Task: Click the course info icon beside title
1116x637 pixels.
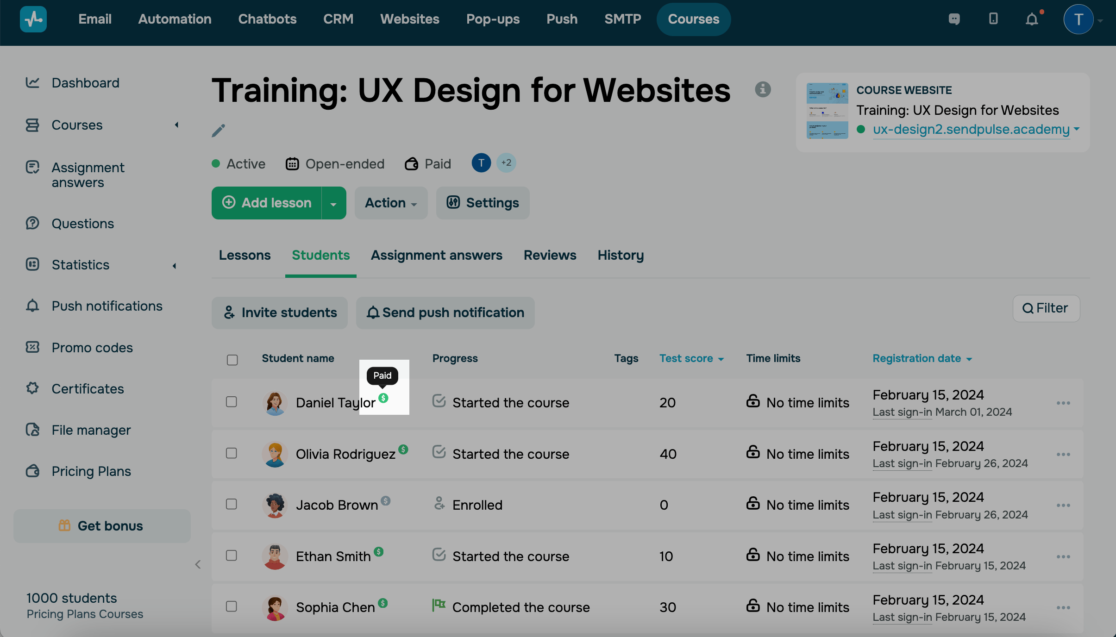Action: 763,89
